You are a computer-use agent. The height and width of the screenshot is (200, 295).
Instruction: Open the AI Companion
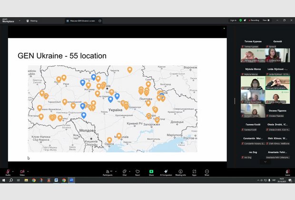[166, 171]
